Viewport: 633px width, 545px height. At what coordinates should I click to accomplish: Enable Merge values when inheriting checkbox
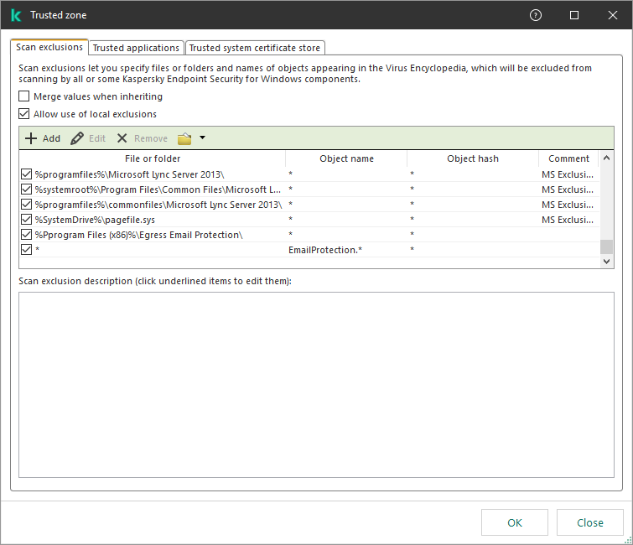(24, 96)
